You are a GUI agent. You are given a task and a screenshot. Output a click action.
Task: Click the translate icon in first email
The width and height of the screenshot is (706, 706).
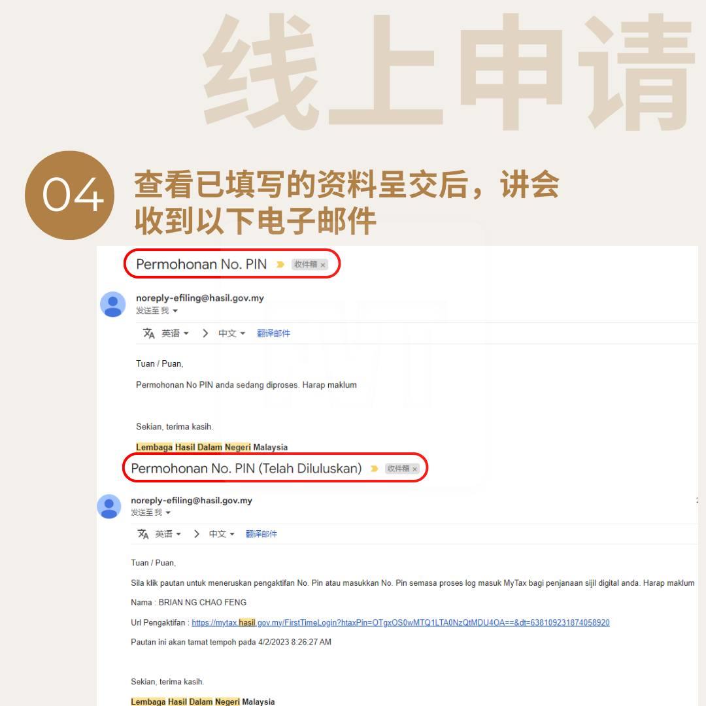click(148, 333)
